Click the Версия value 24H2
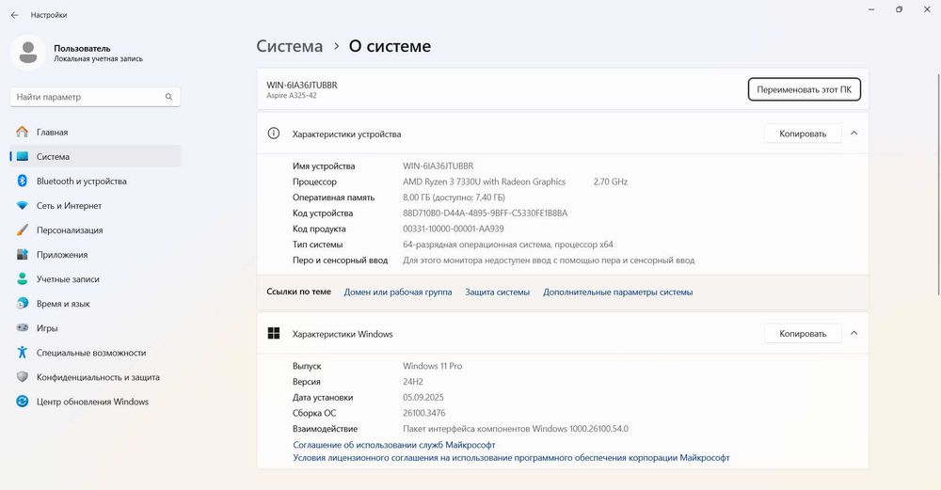The height and width of the screenshot is (490, 941). coord(413,382)
